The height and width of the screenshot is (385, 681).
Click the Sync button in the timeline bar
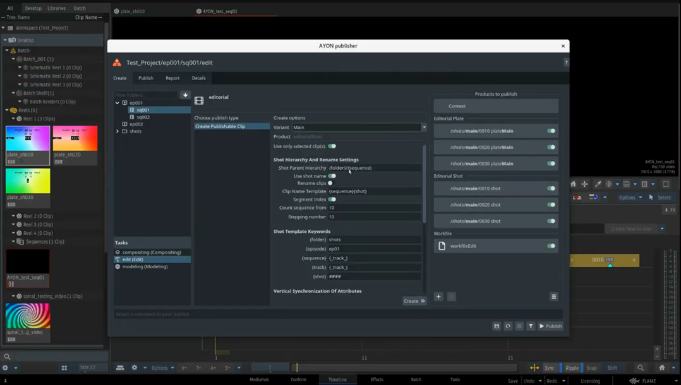click(550, 367)
